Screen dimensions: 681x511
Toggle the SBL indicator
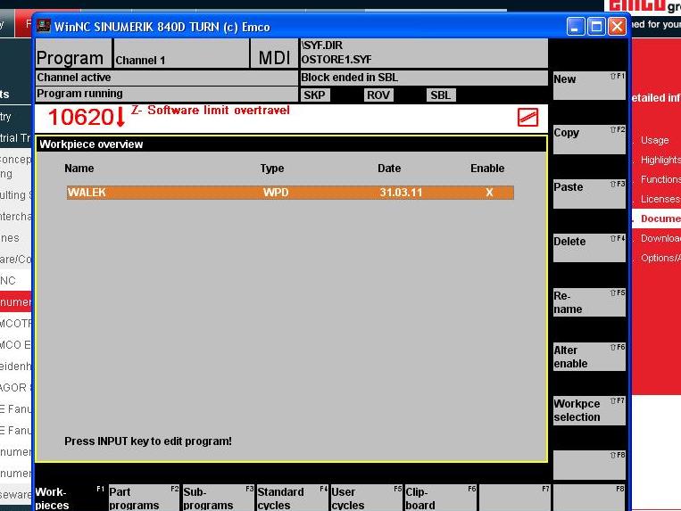click(441, 95)
